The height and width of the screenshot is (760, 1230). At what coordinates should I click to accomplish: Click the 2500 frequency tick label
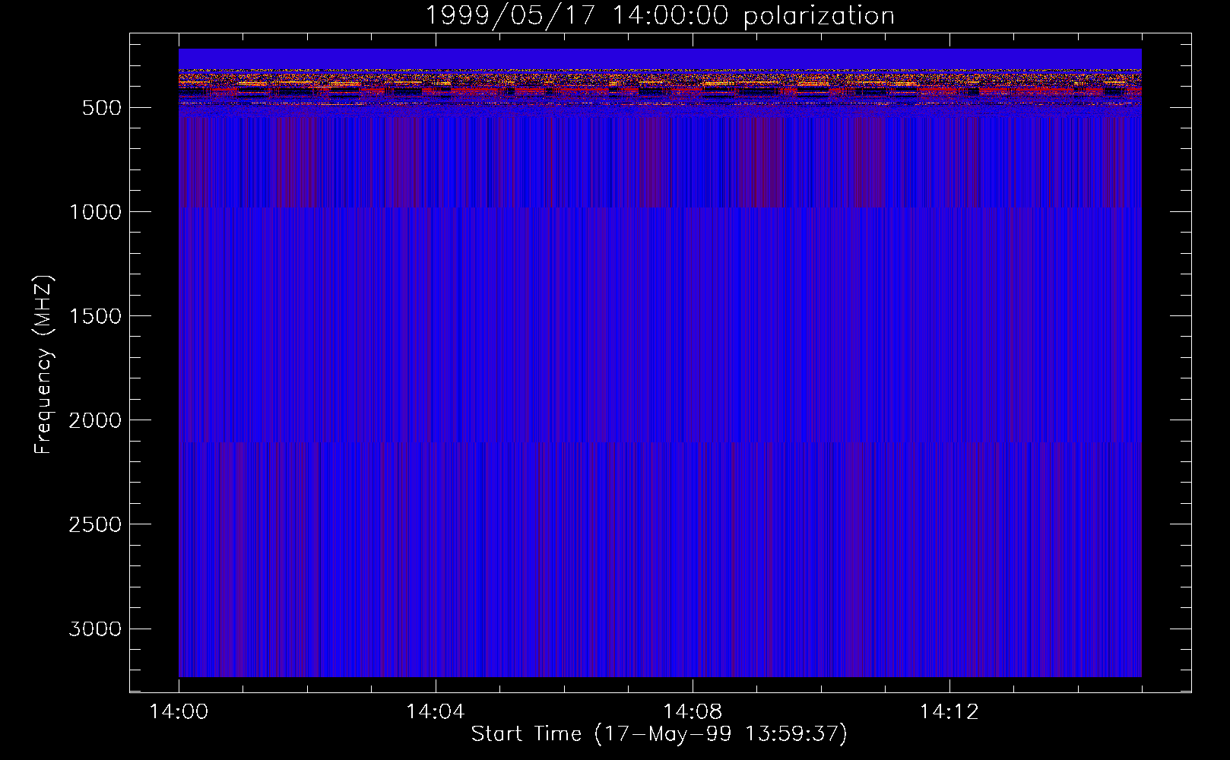click(95, 524)
